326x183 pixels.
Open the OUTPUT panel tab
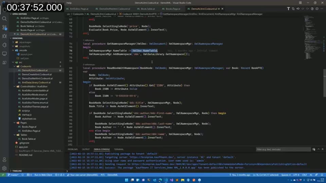86,149
